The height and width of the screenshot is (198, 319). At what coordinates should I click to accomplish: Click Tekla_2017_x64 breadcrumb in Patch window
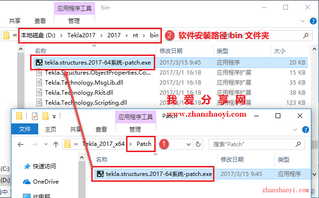coord(103,144)
